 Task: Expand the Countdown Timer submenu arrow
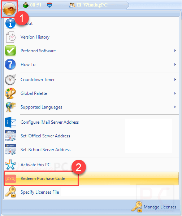[x=175, y=79]
